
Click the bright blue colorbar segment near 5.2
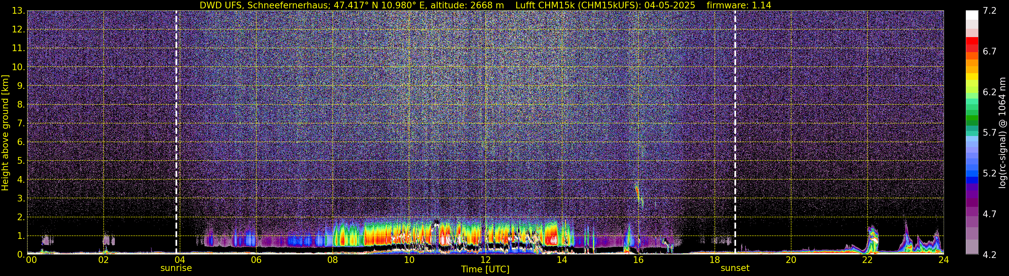(x=972, y=173)
